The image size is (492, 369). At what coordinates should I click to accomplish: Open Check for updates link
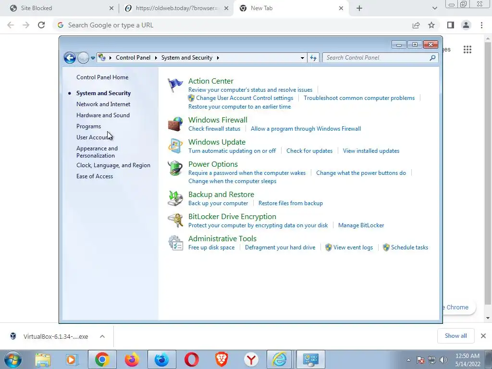309,150
